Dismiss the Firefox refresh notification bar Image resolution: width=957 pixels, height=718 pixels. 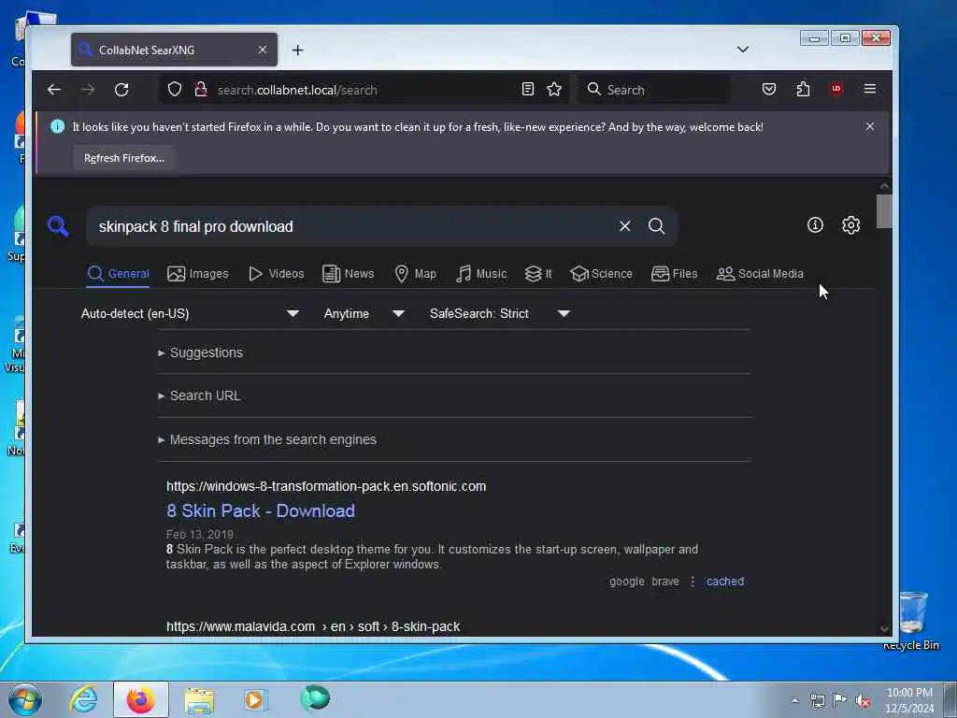pos(870,126)
